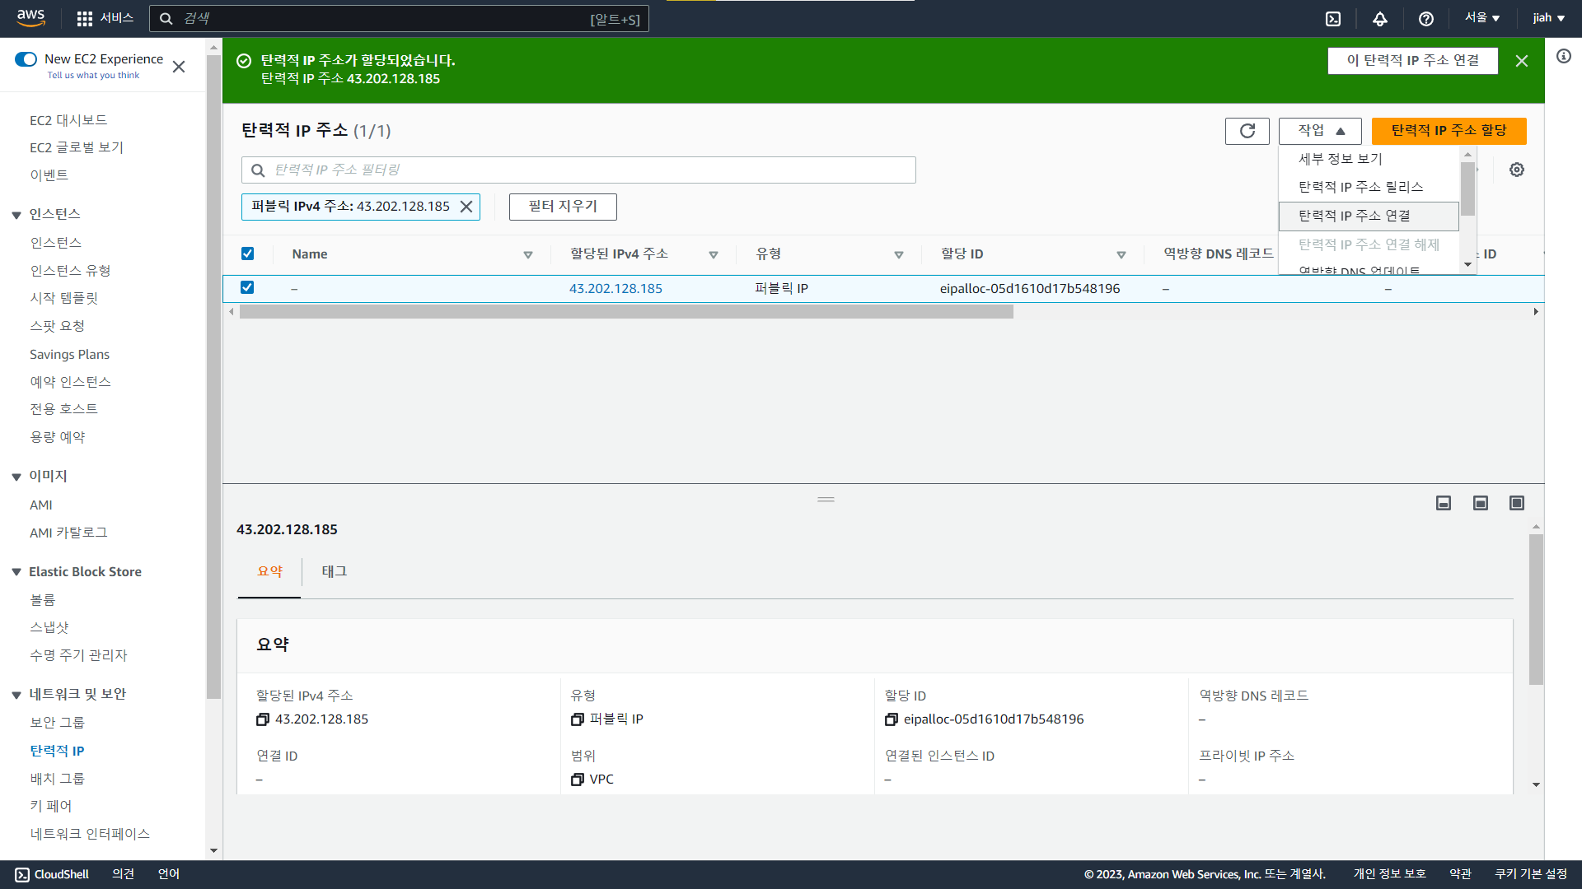This screenshot has height=889, width=1582.
Task: Maximize the details panel to full view
Action: tap(1517, 503)
